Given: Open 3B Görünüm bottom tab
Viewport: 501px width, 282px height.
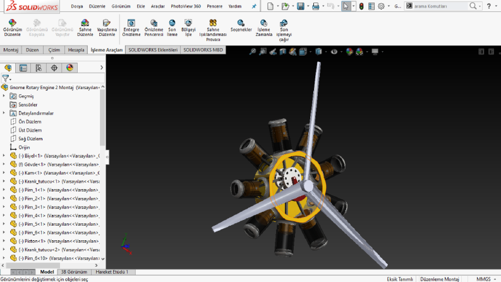Looking at the screenshot, I should [74, 272].
